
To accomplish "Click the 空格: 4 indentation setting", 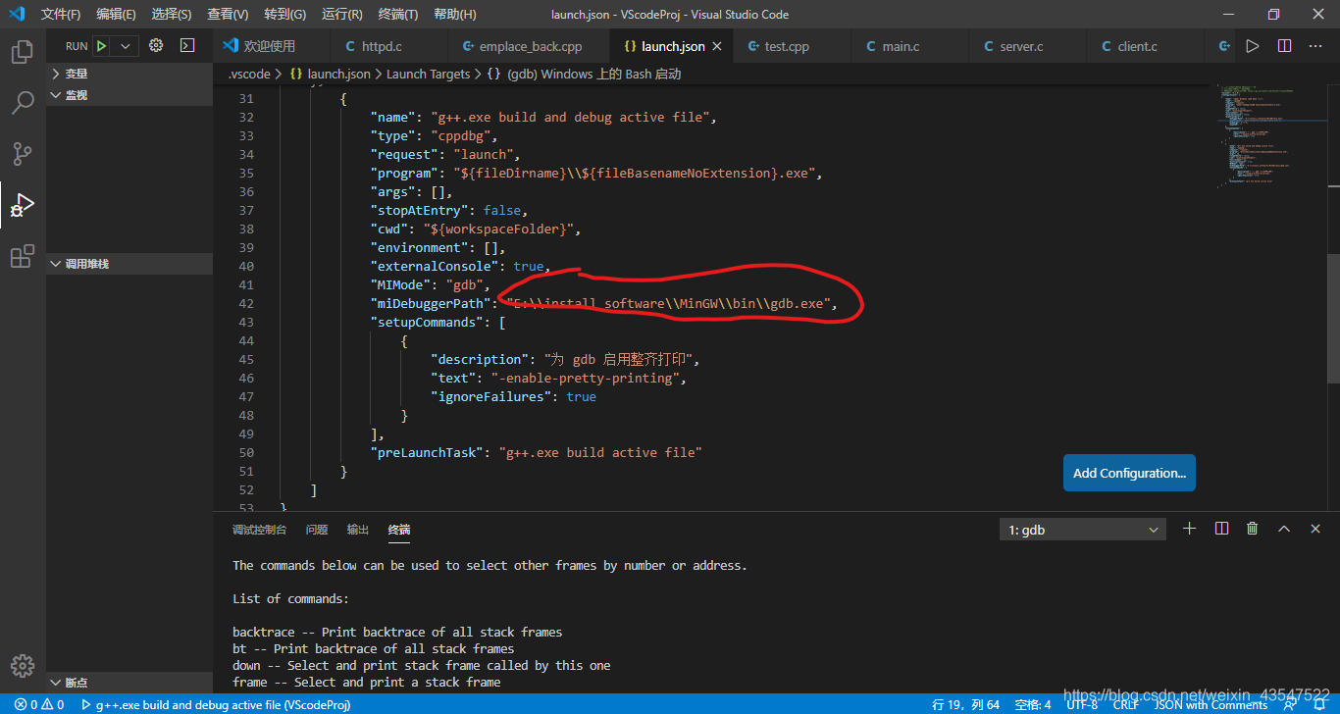I will 1033,704.
